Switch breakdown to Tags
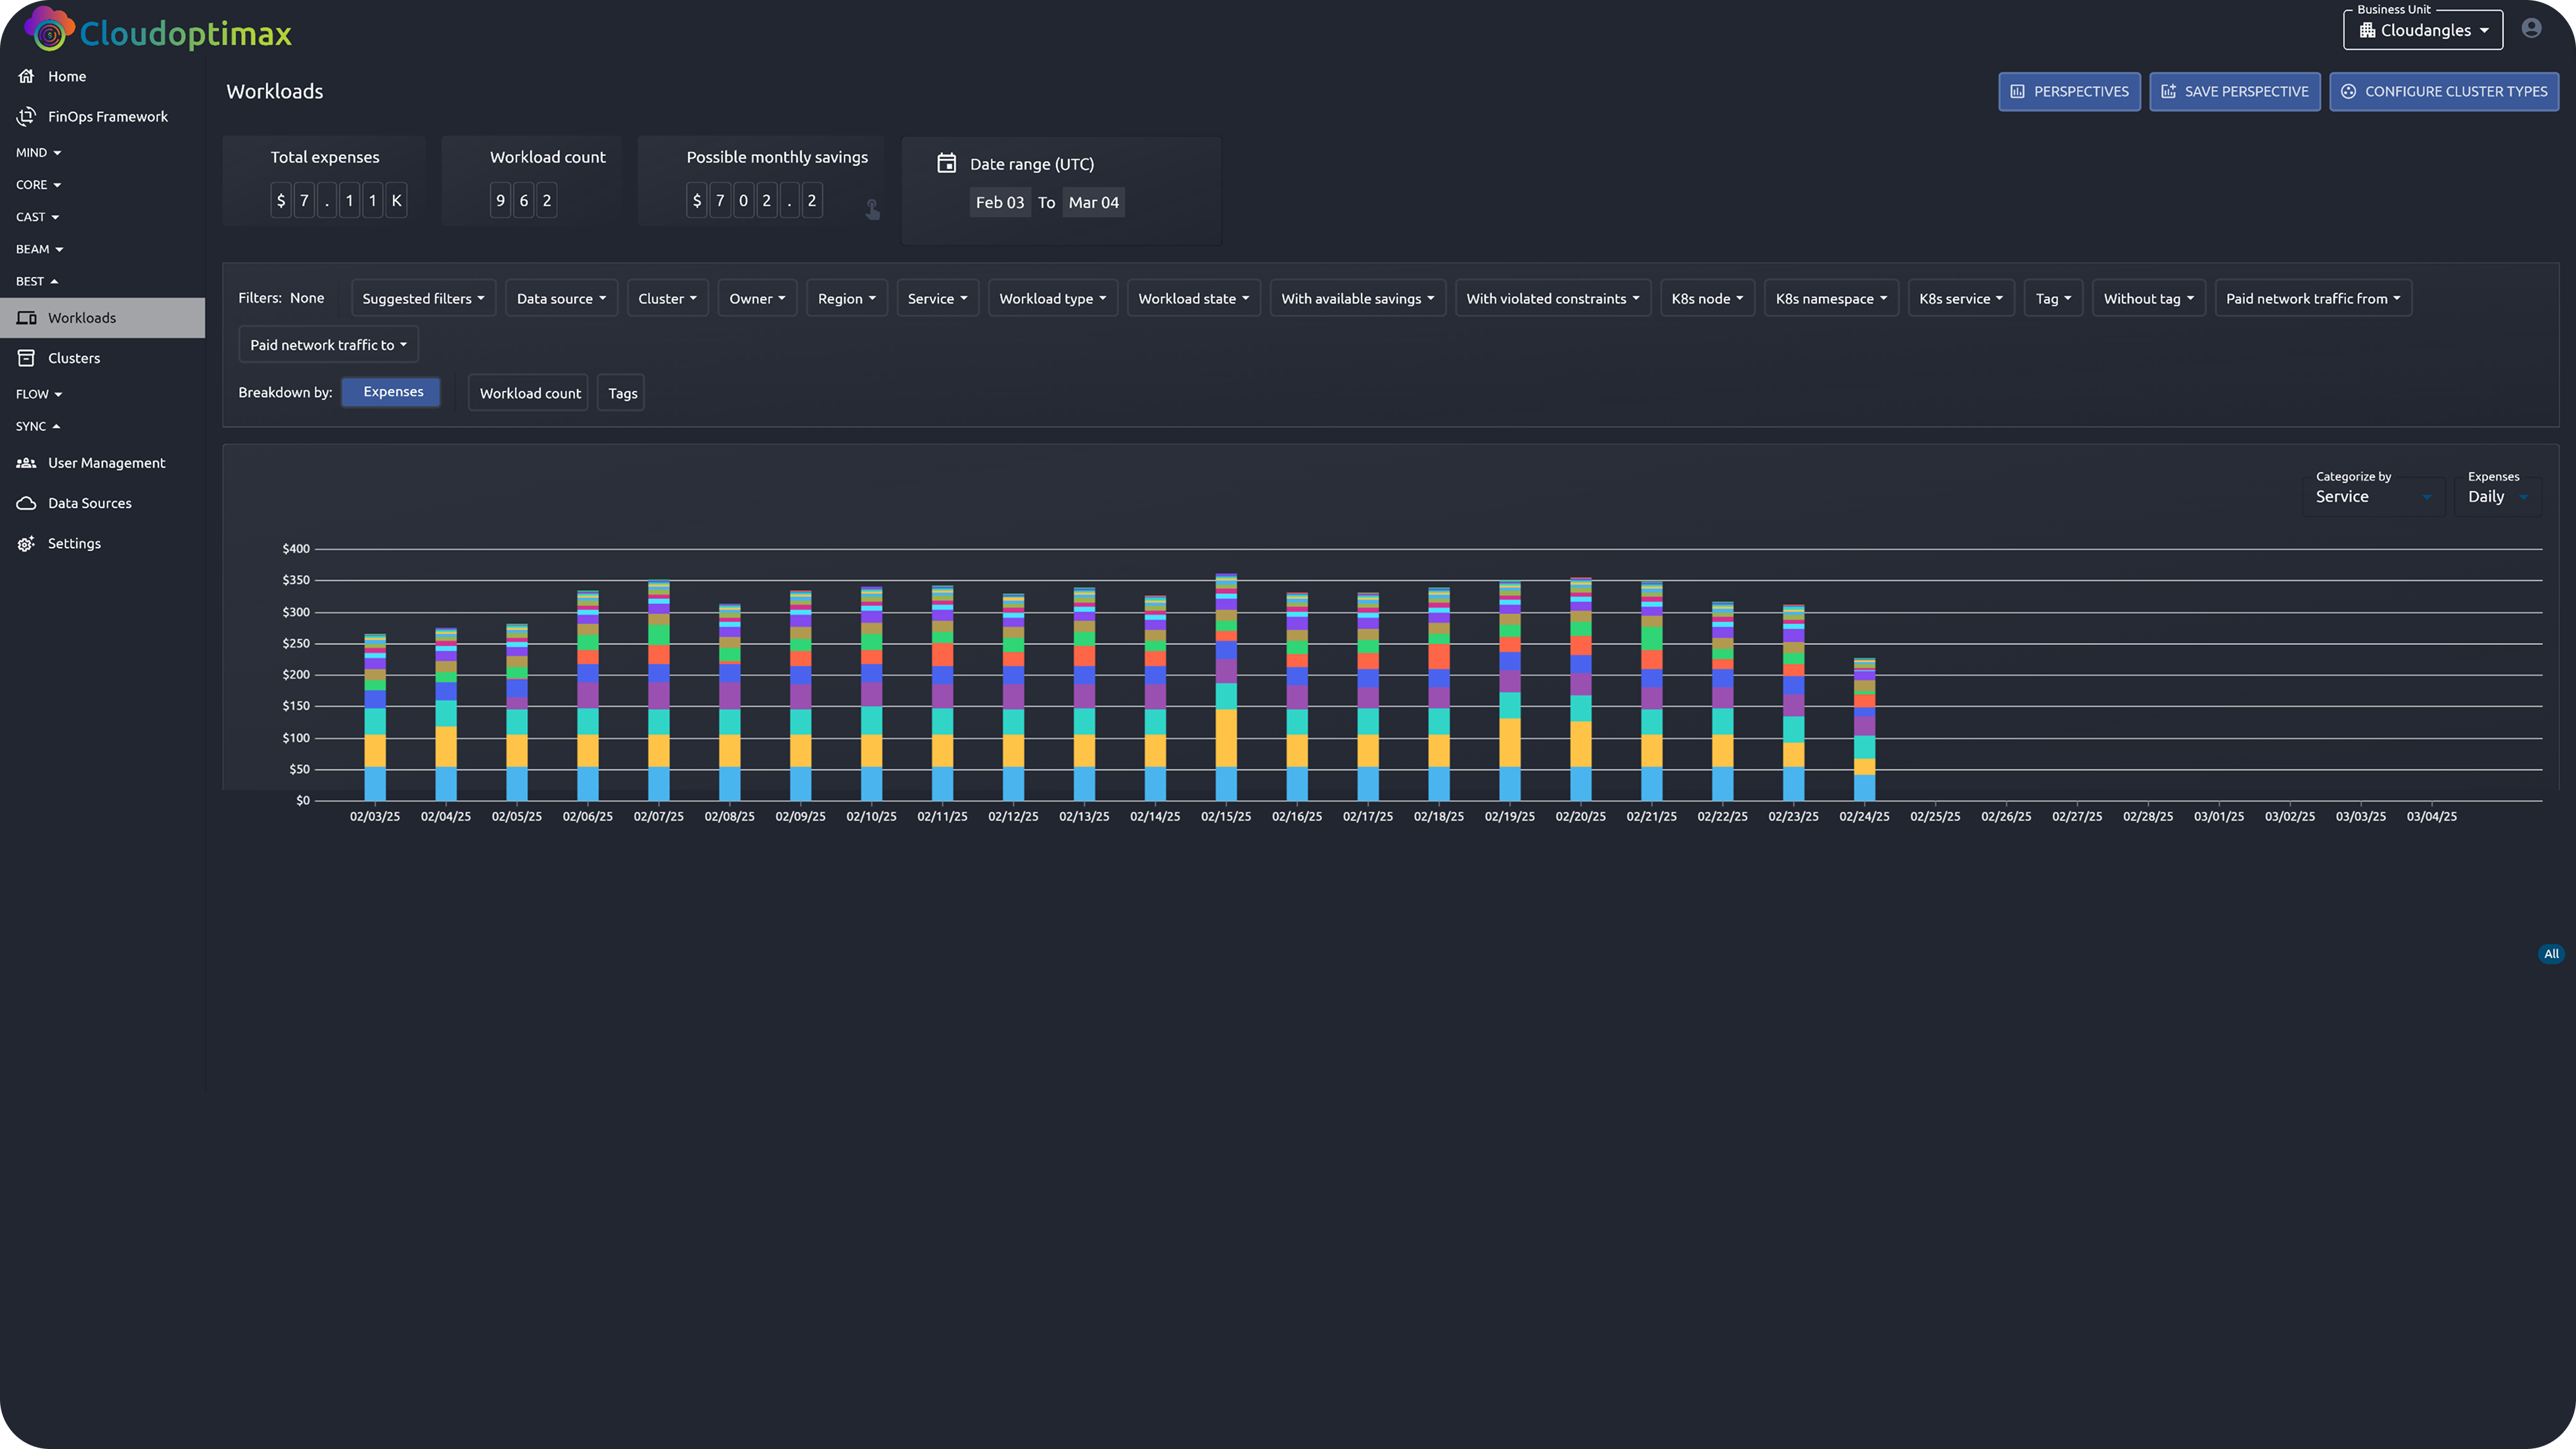This screenshot has width=2576, height=1449. pos(622,392)
